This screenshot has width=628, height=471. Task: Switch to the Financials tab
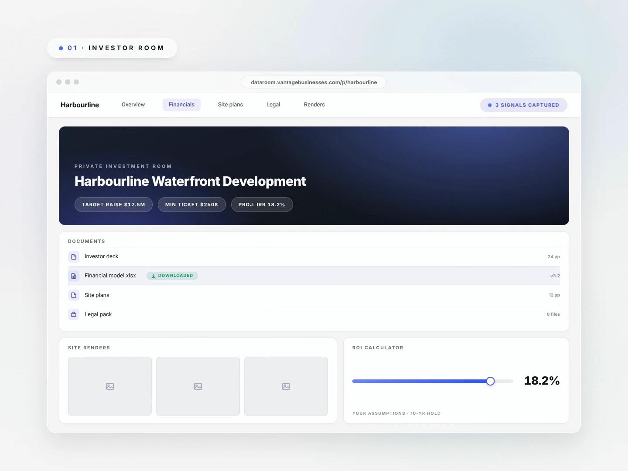click(x=181, y=105)
